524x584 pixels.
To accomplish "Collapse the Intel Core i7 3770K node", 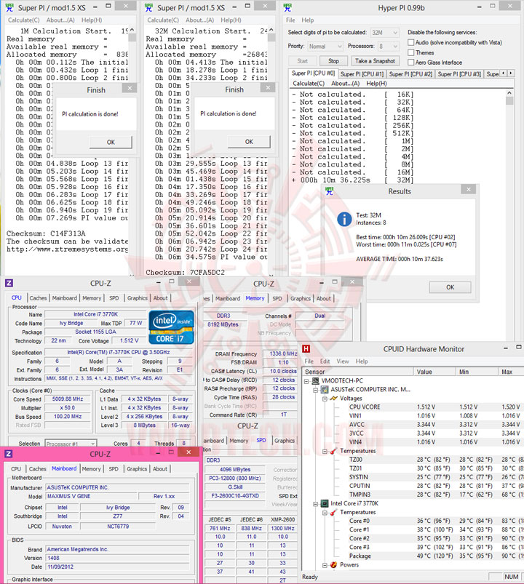I will pos(315,503).
